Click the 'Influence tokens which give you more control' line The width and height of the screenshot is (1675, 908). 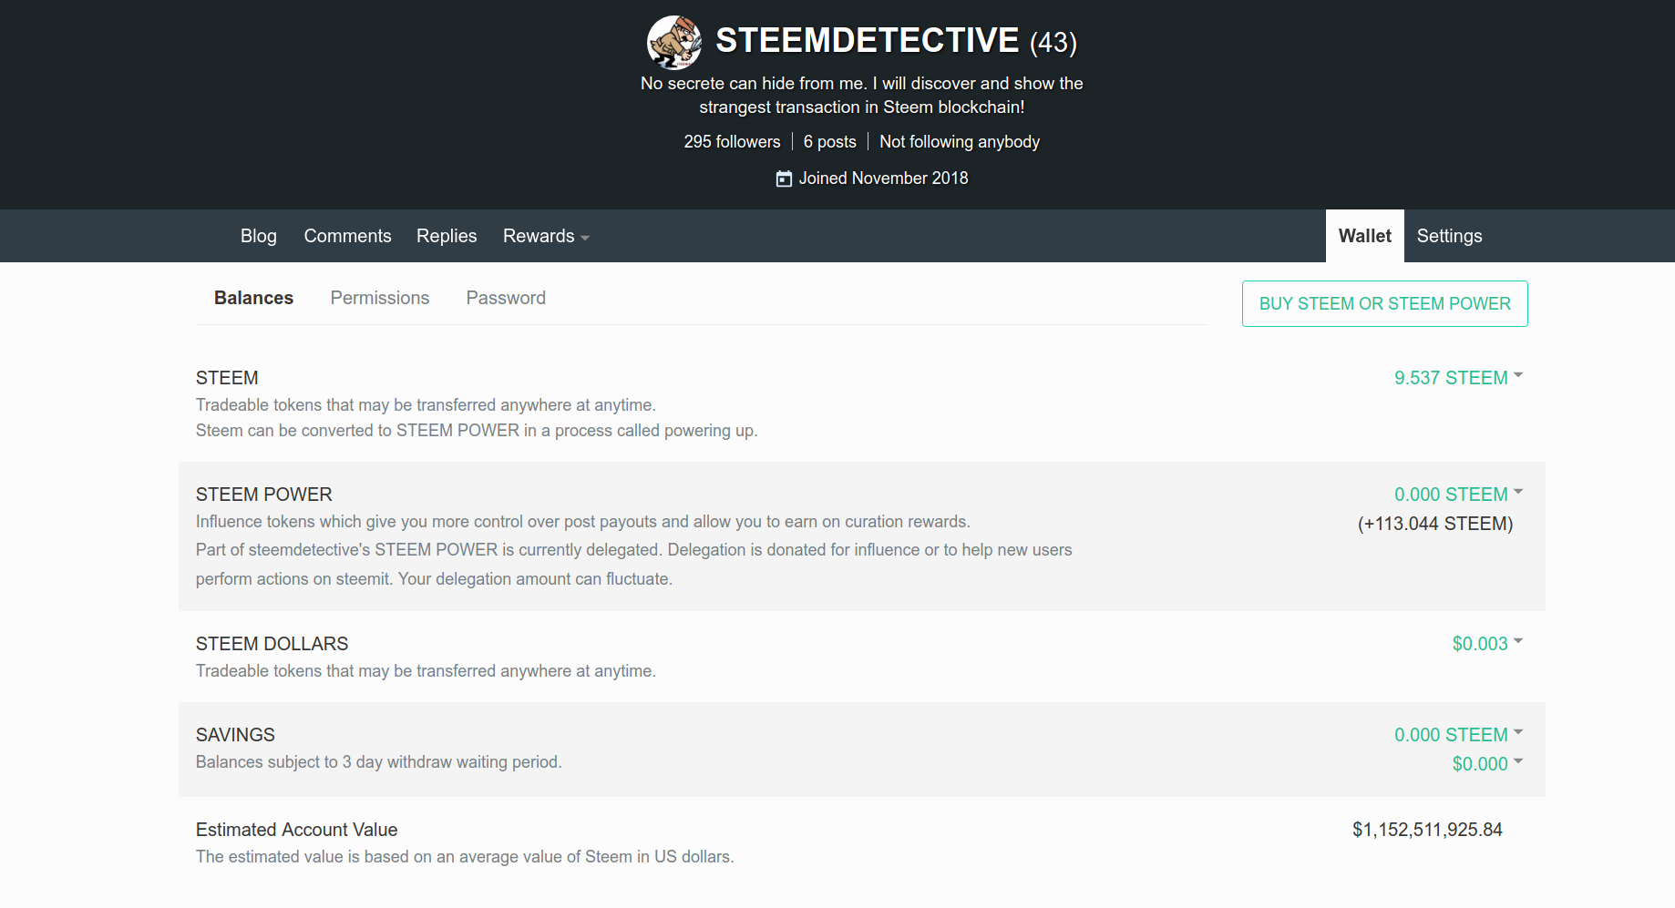(583, 522)
